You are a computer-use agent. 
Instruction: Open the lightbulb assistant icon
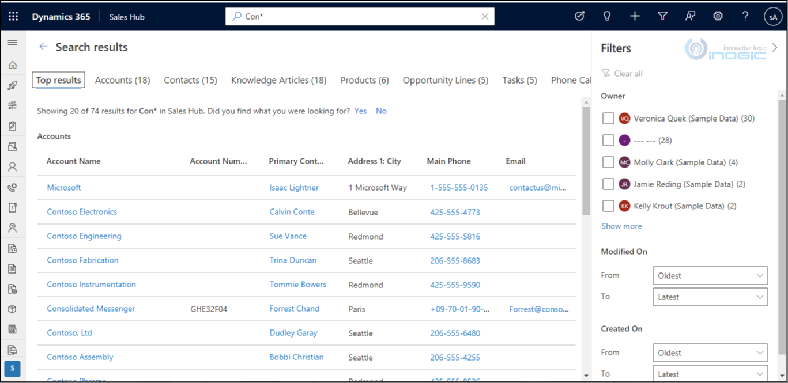tap(607, 17)
